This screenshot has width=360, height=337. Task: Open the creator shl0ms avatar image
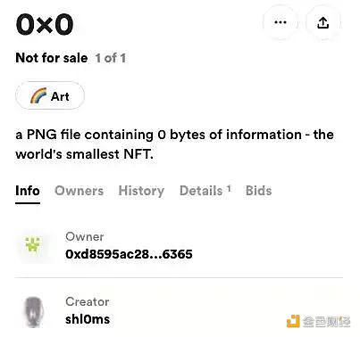coord(33,312)
